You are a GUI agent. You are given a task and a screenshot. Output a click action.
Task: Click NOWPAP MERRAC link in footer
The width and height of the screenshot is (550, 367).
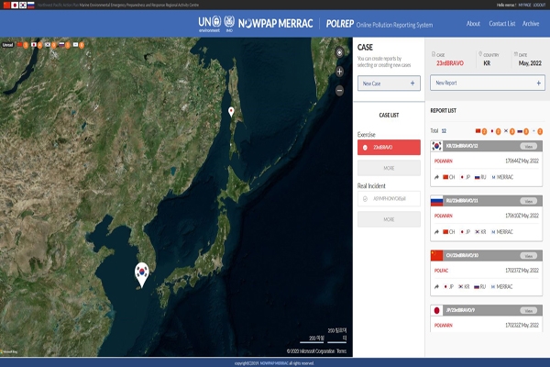pyautogui.click(x=274, y=363)
